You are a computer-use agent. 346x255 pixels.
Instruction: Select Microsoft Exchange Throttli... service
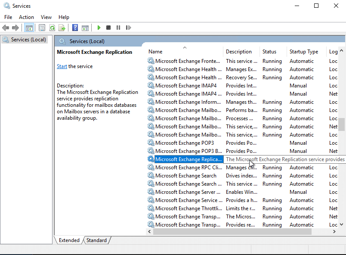(x=188, y=208)
